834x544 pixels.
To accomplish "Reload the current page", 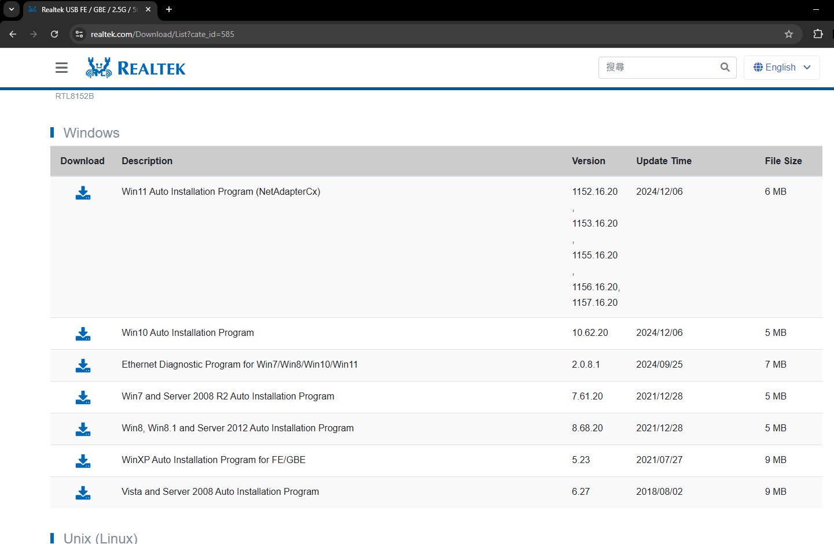I will coord(54,34).
